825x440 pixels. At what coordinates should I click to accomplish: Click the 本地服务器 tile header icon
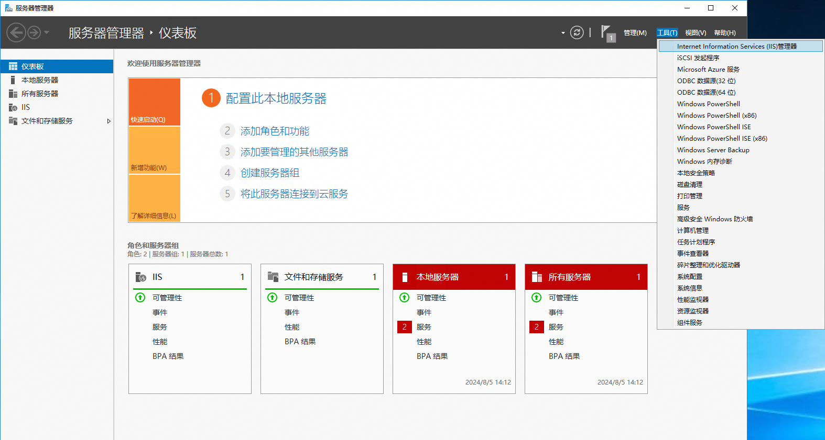tap(405, 277)
